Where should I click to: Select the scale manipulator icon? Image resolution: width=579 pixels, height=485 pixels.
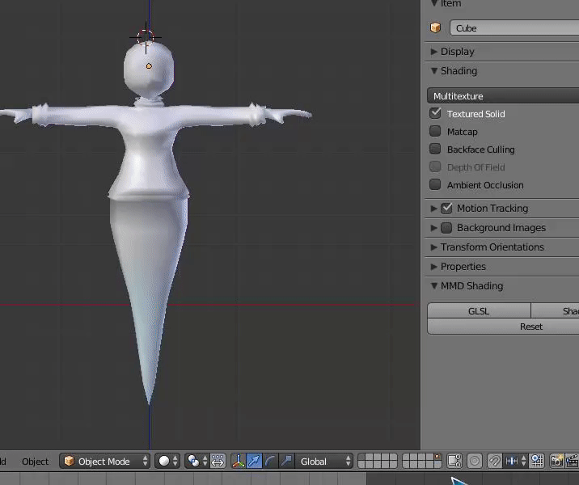click(x=286, y=461)
